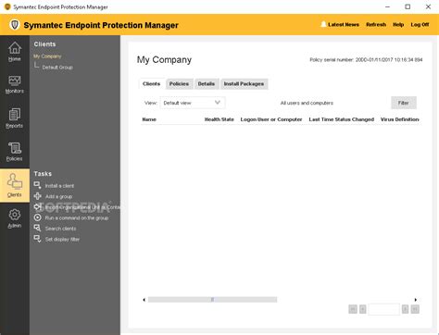Click the Symantec shield logo in header
The image size is (439, 335).
14,25
